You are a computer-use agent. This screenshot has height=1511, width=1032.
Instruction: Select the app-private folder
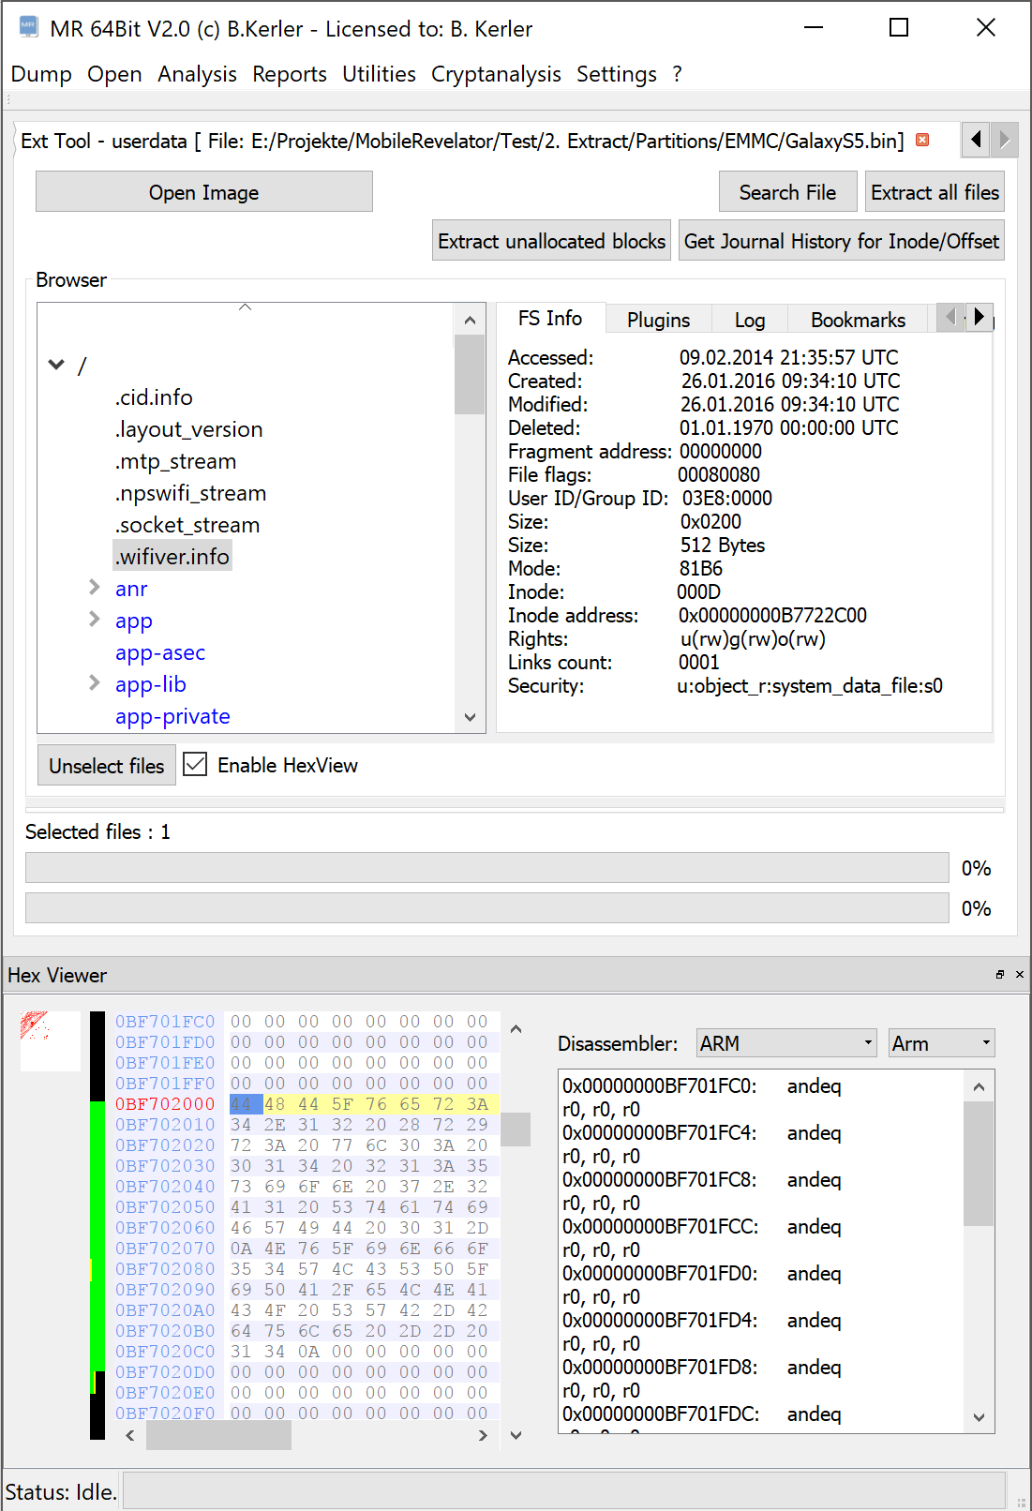pyautogui.click(x=172, y=716)
